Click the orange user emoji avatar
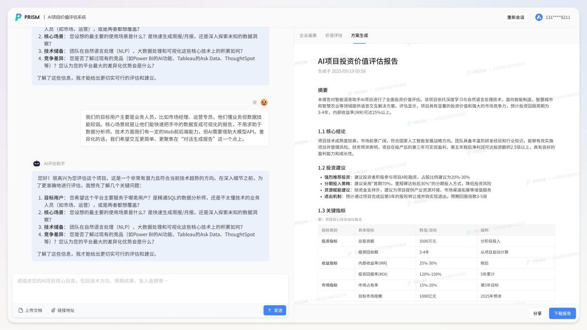The width and height of the screenshot is (587, 330). click(x=264, y=102)
